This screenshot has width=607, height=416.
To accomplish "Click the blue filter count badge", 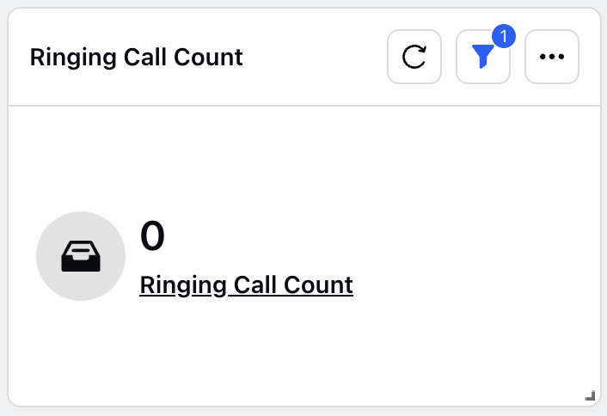I will point(504,36).
